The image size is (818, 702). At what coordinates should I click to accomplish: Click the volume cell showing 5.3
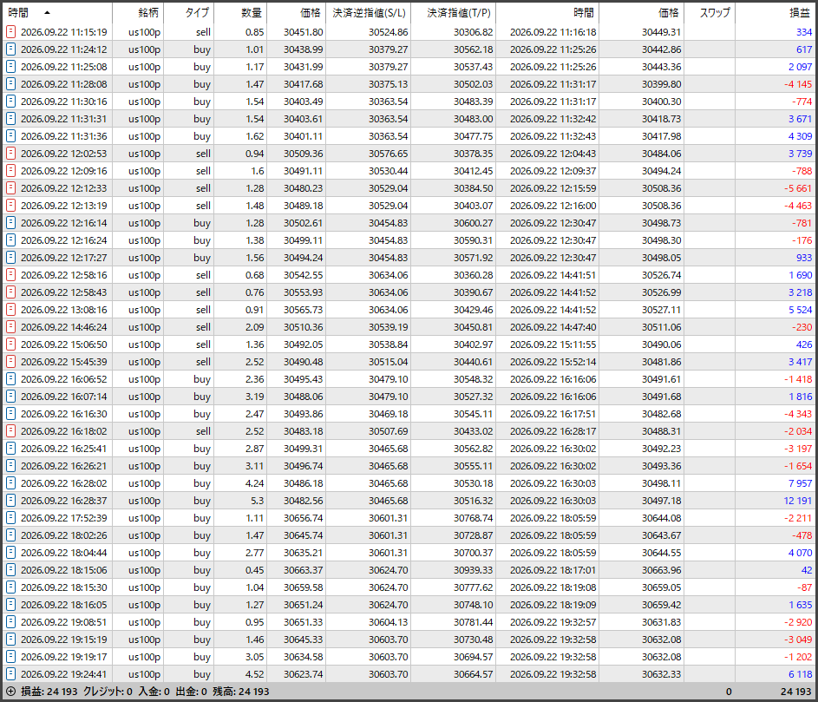[257, 501]
